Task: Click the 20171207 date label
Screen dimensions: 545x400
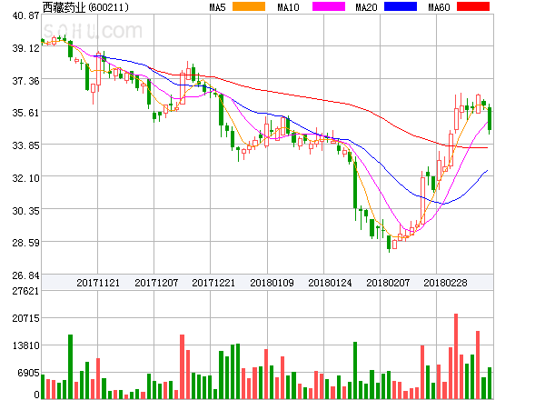Action: (156, 283)
